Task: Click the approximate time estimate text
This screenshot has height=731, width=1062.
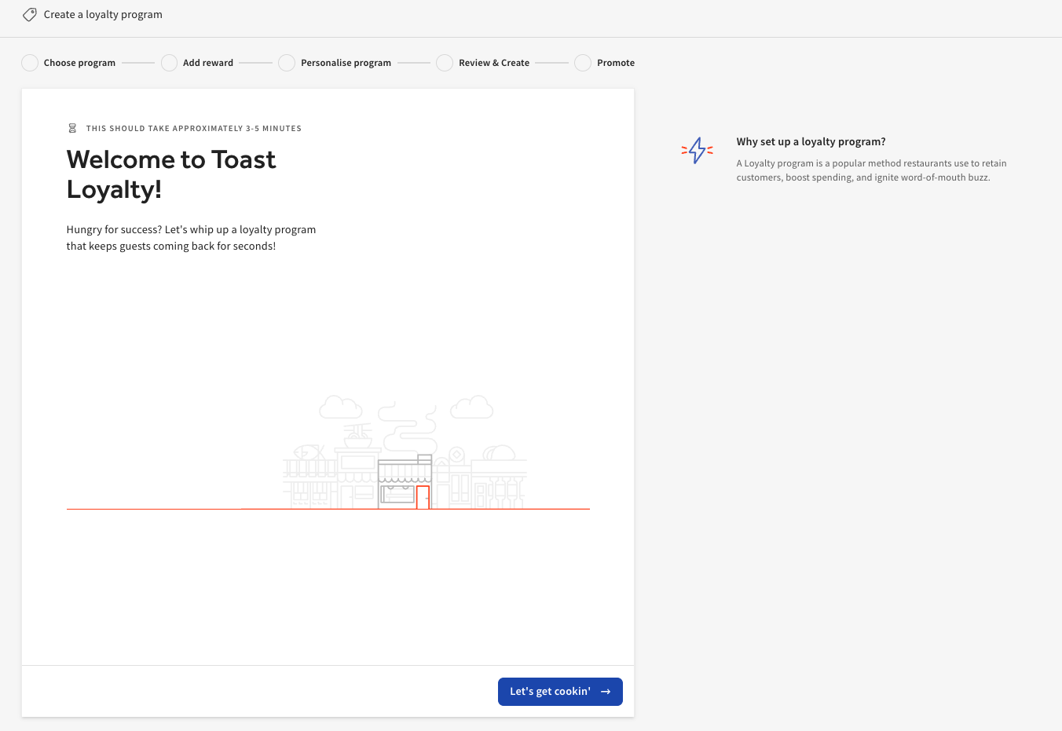Action: [x=194, y=128]
